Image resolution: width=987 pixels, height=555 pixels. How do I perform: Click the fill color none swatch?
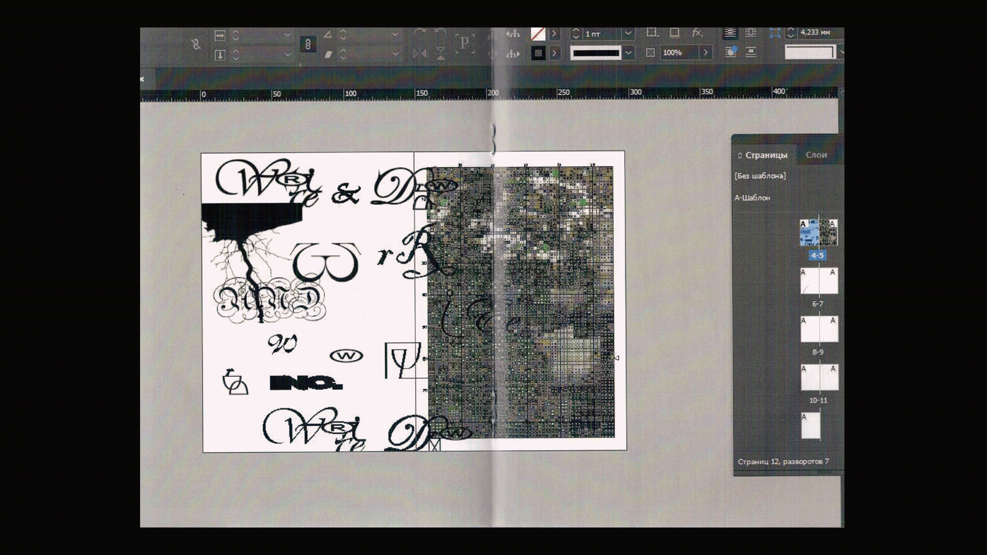pos(538,34)
